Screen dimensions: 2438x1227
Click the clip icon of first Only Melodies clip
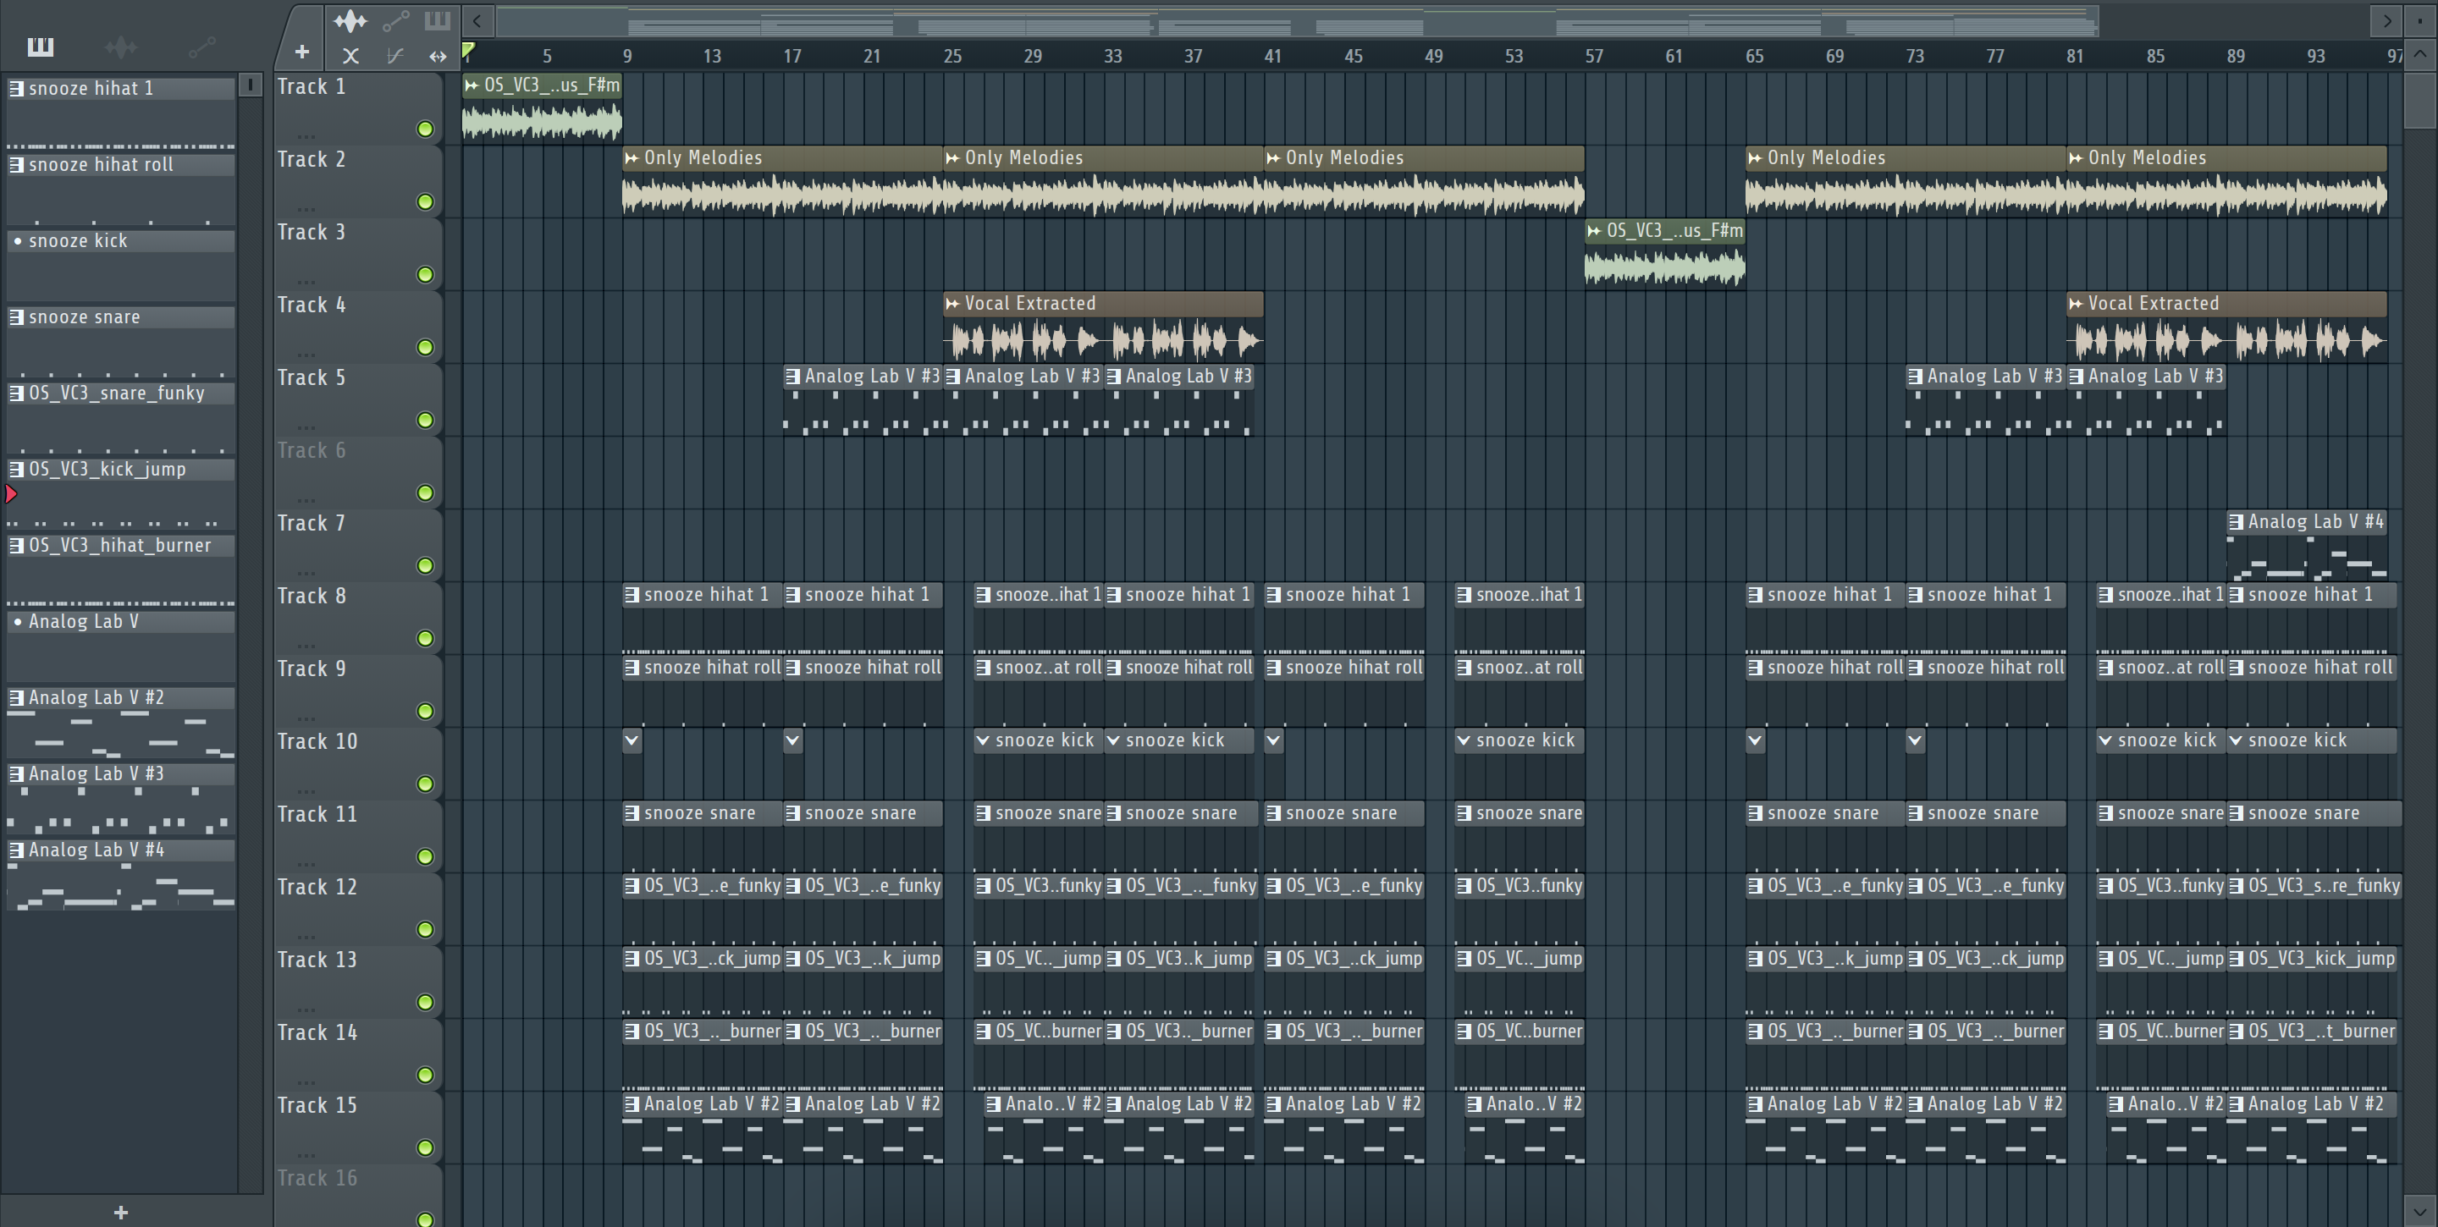click(632, 158)
